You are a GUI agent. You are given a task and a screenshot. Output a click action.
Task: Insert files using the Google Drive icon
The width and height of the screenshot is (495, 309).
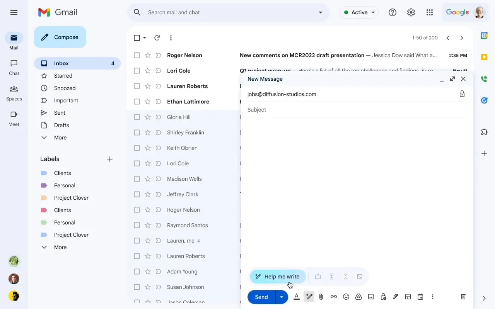358,297
